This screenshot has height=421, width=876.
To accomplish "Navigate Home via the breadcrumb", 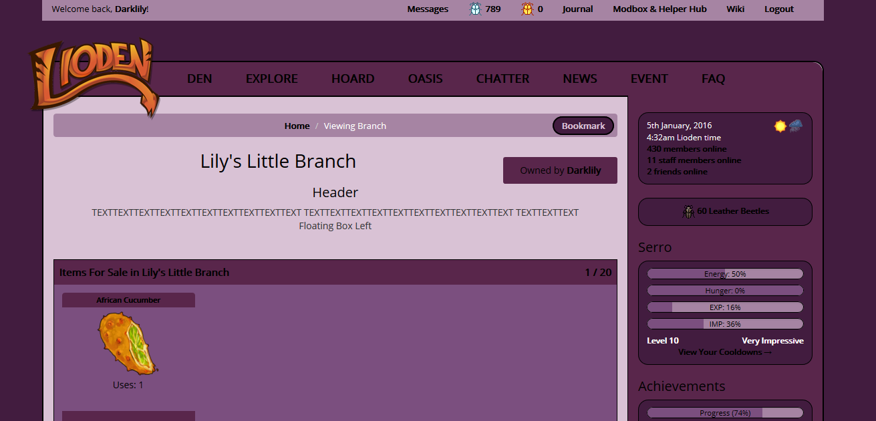I will click(x=297, y=126).
